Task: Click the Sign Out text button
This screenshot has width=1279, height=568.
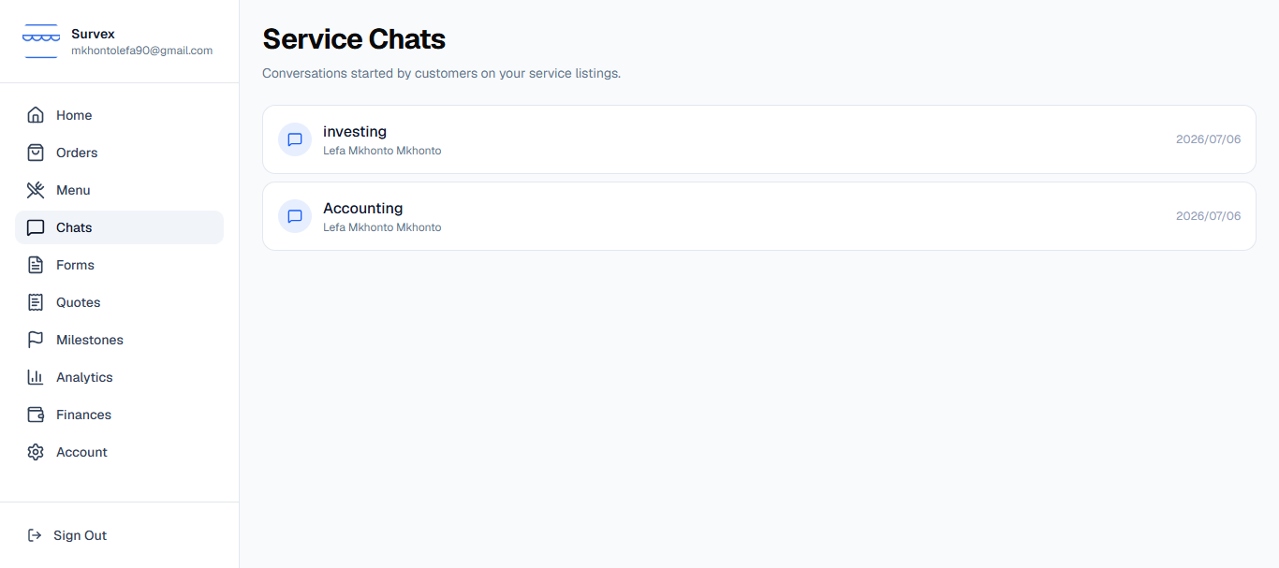Action: pos(80,535)
